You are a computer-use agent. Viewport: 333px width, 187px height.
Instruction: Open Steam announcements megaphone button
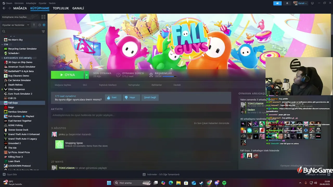277,3
